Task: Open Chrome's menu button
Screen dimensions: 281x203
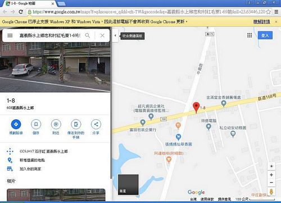Action: click(x=276, y=12)
